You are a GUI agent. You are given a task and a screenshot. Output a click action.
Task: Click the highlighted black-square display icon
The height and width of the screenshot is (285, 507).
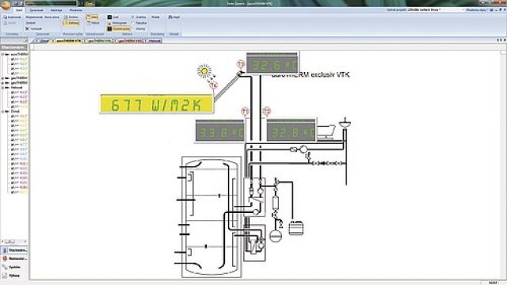click(109, 28)
